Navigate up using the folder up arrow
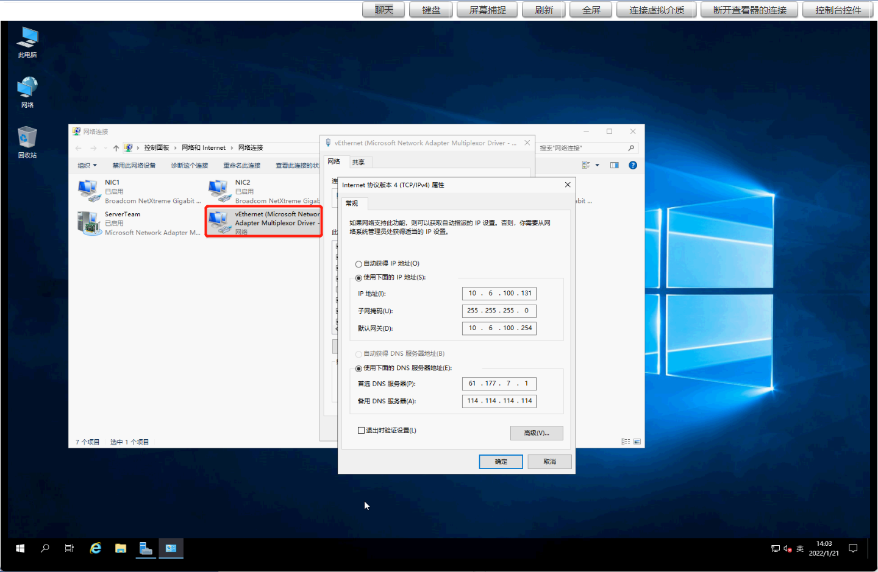 point(116,147)
